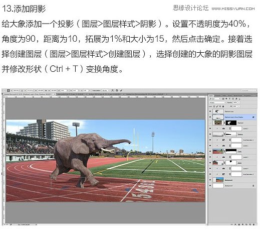Click link layers icon at panel bottom
Screen dimensions: 260x230
pyautogui.click(x=232, y=224)
